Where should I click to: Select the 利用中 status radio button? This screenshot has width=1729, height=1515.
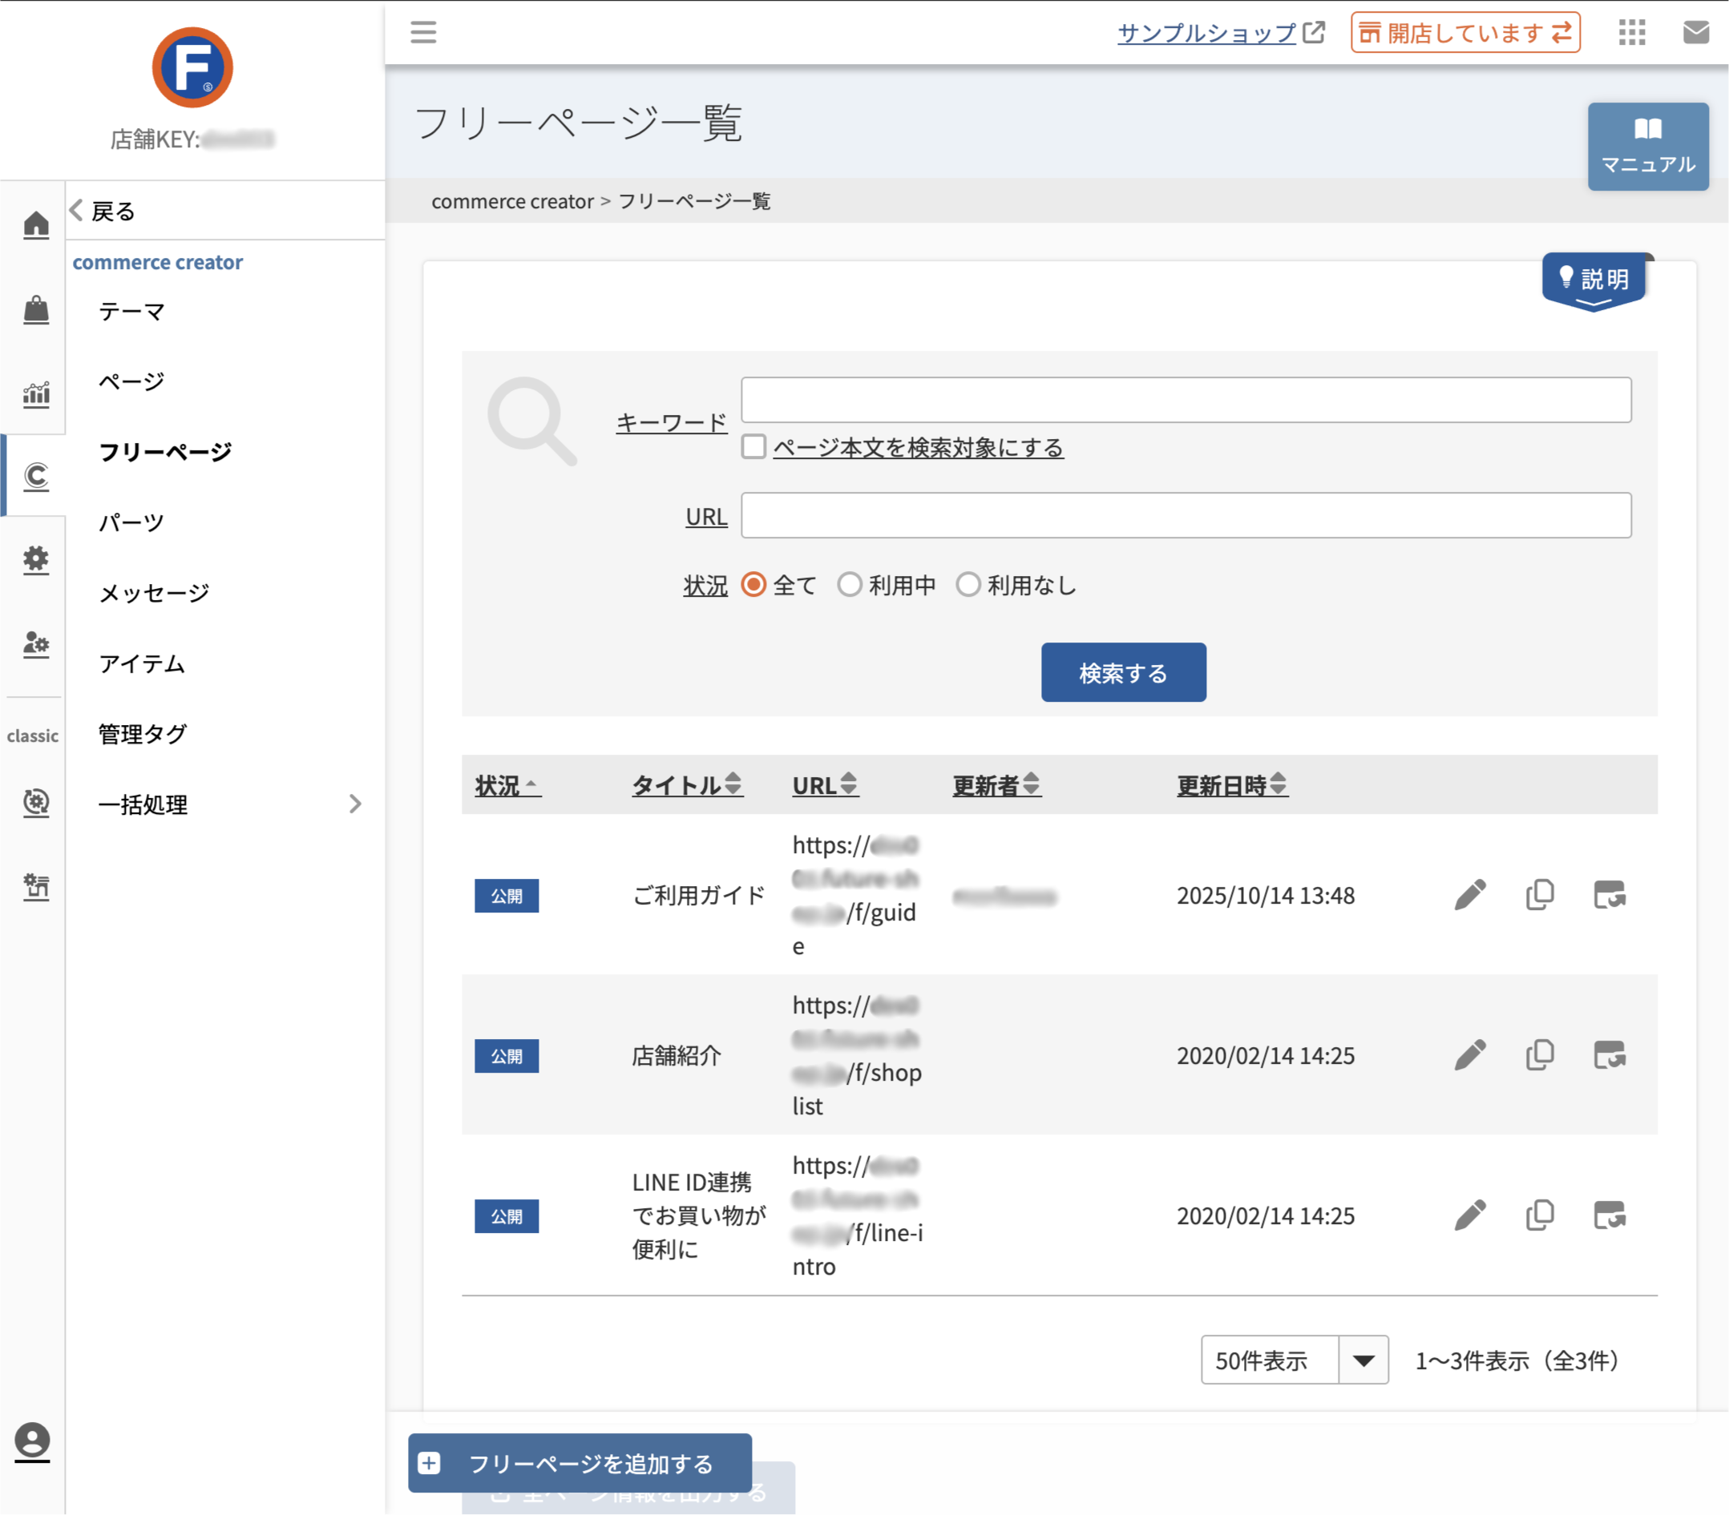coord(850,584)
